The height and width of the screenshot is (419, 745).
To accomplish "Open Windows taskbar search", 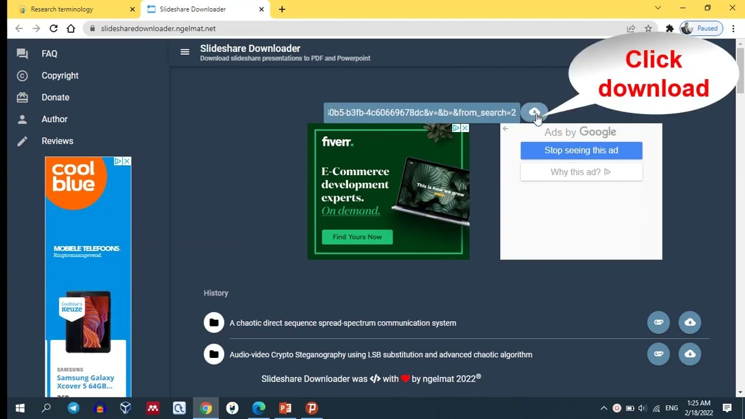I will [47, 408].
